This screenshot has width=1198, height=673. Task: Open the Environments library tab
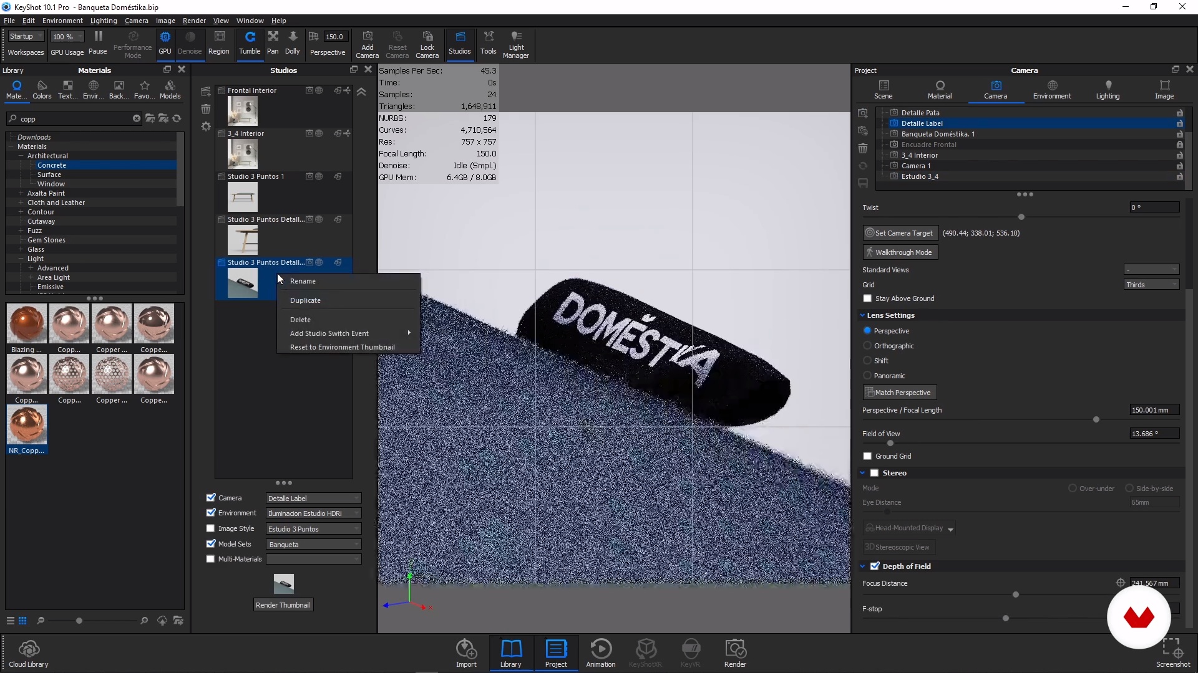pyautogui.click(x=94, y=90)
